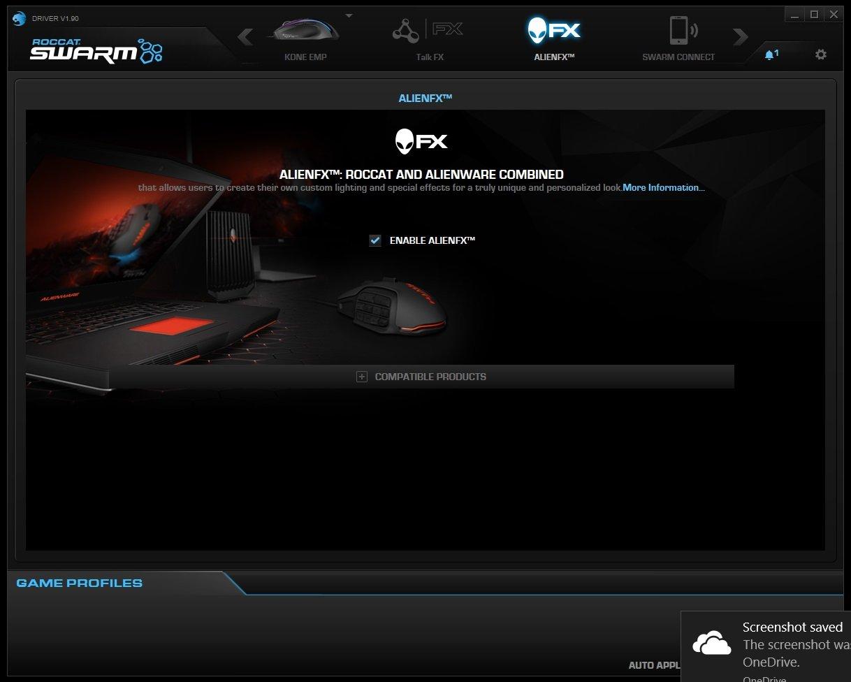
Task: Minimize the Swarm window
Action: click(x=794, y=14)
